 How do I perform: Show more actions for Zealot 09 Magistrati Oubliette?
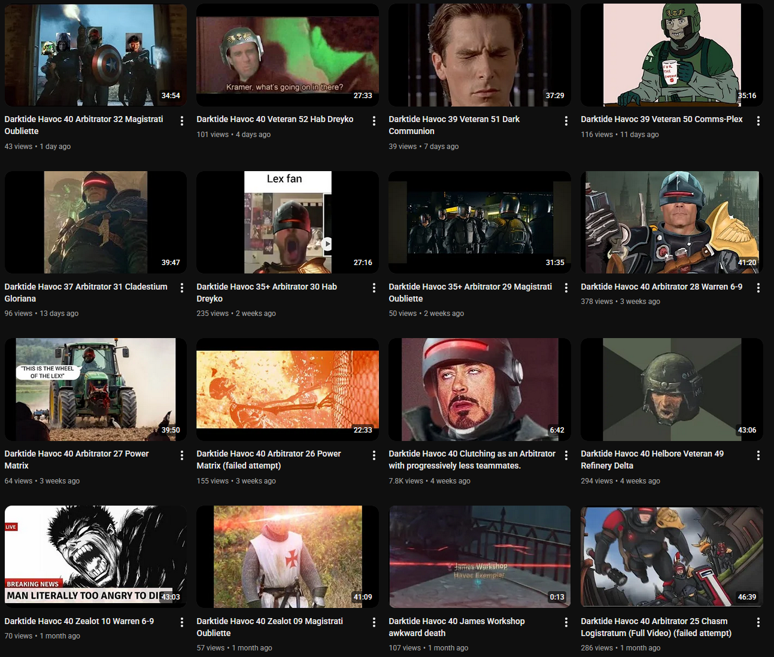pos(374,622)
